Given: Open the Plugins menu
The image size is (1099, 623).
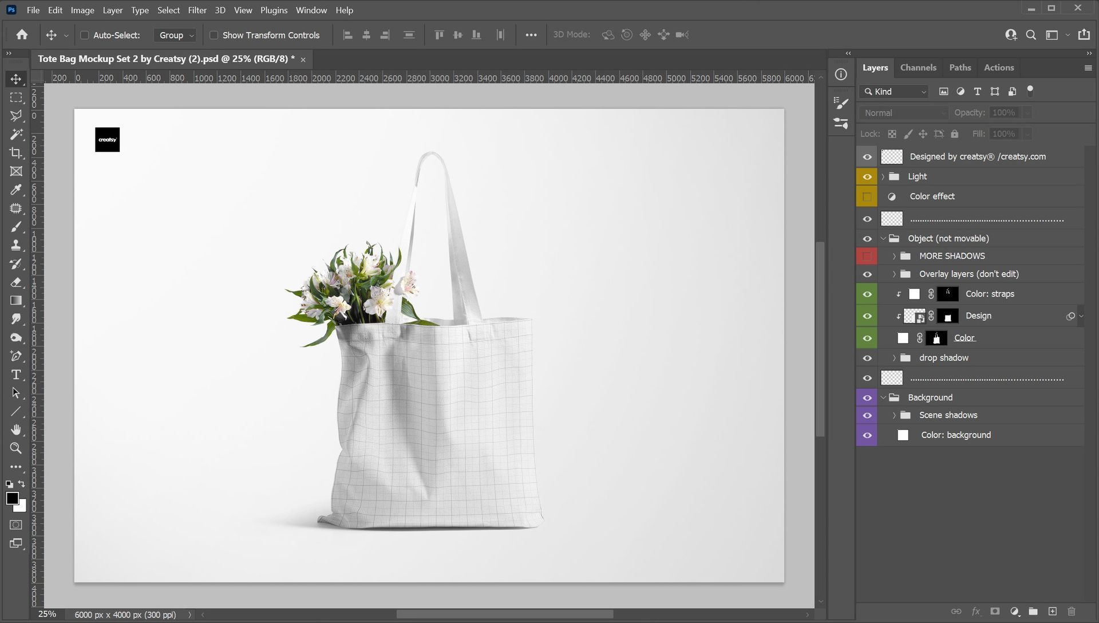Looking at the screenshot, I should tap(274, 10).
